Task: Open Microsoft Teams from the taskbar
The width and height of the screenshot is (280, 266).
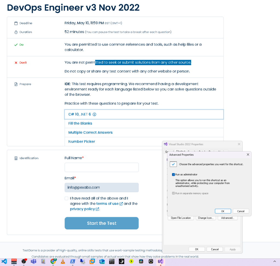Action: coord(33,261)
